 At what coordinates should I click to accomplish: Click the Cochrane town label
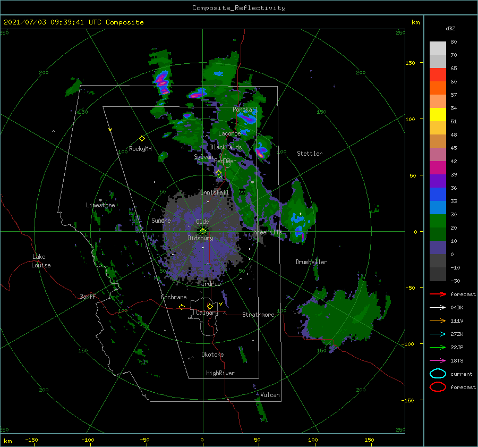(174, 297)
